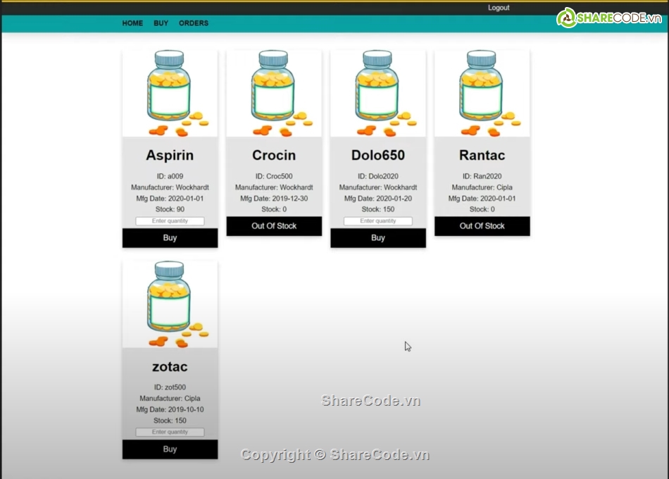The width and height of the screenshot is (669, 479).
Task: Select the Rantac product title
Action: tap(482, 155)
